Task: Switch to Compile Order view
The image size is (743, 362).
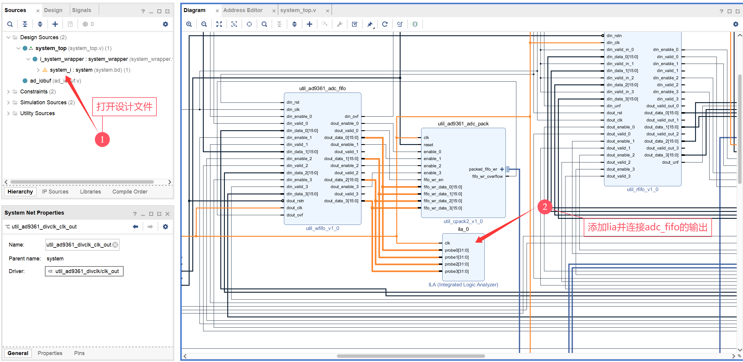Action: pos(130,192)
